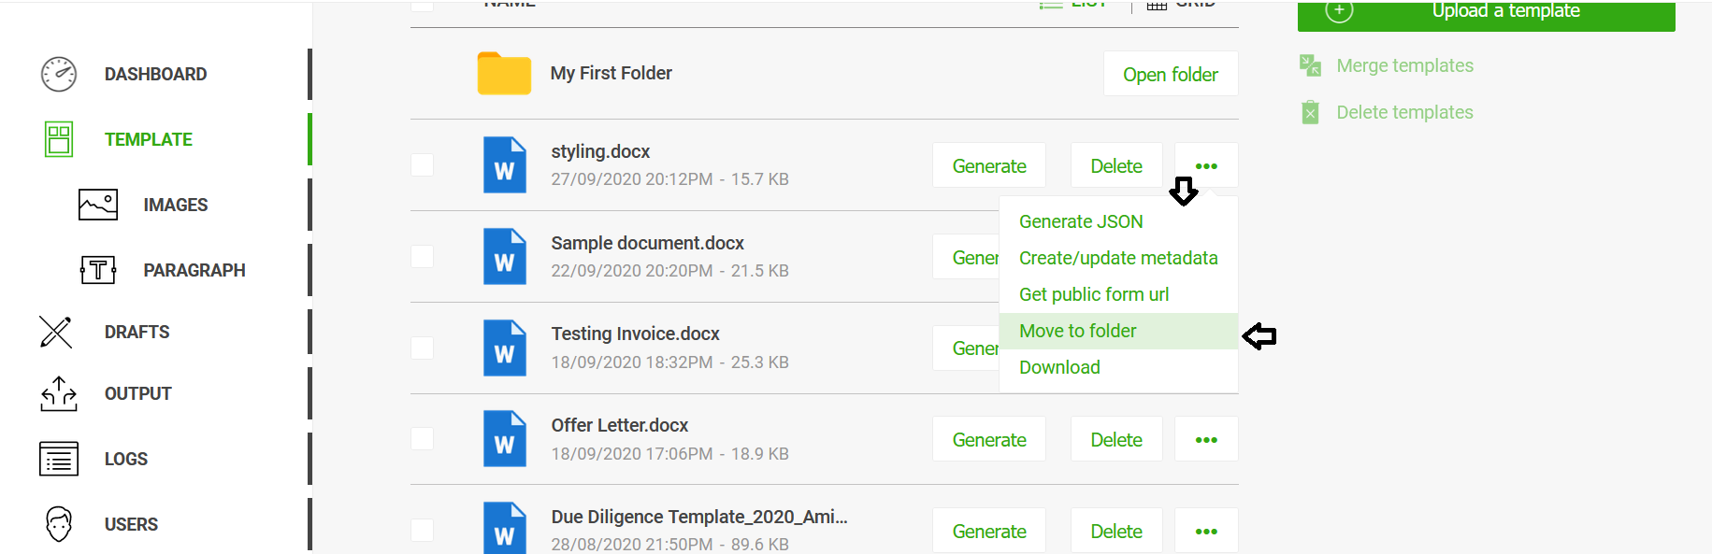Delete the Offer Letter.docx template
Image resolution: width=1712 pixels, height=554 pixels.
point(1116,440)
